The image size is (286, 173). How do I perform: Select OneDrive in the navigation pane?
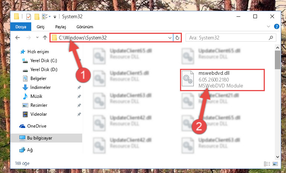[37, 126]
